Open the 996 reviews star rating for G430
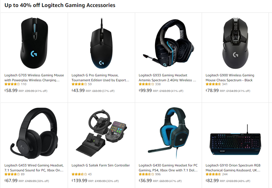This screenshot has height=188, width=272. click(147, 174)
